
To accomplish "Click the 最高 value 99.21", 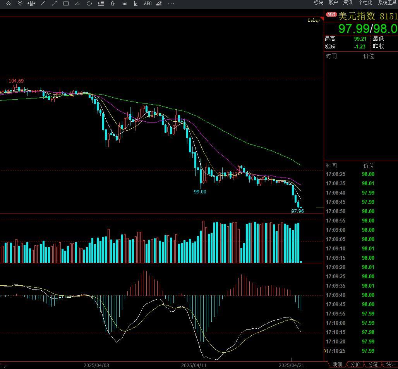I will click(360, 39).
